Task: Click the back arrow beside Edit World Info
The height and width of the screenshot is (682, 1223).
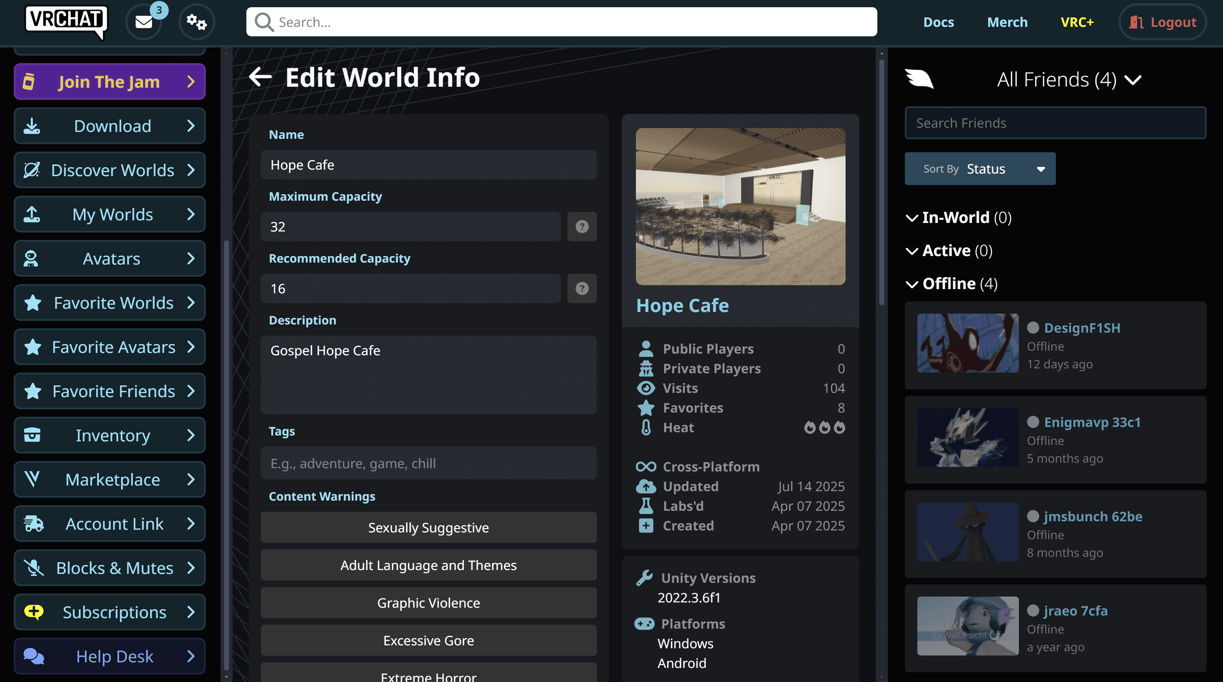Action: pyautogui.click(x=260, y=77)
